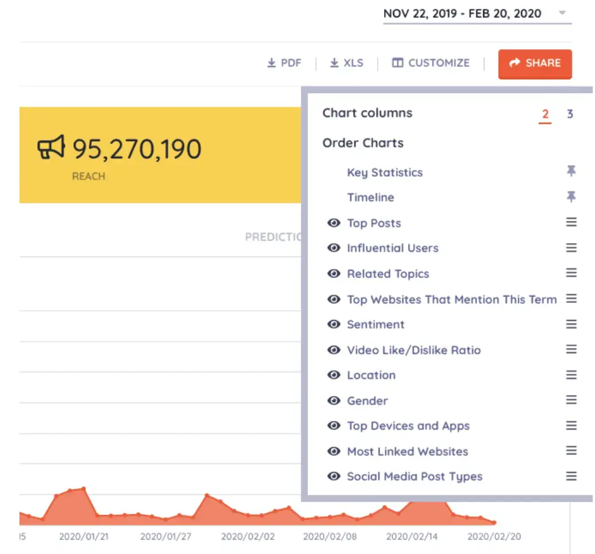Click the drag handle for Most Linked Websites
The image size is (595, 554).
(x=571, y=451)
